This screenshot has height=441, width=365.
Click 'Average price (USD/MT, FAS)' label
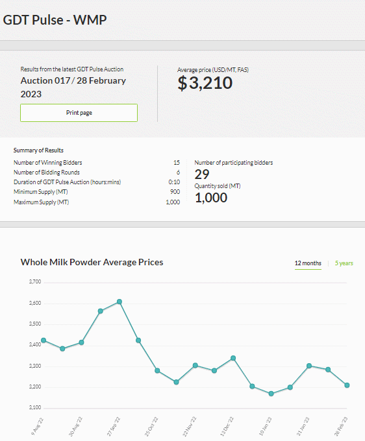(x=213, y=70)
